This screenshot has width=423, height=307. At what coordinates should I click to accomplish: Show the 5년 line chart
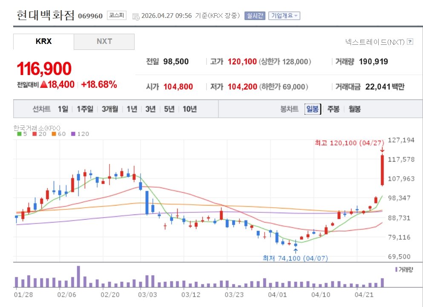(169, 109)
